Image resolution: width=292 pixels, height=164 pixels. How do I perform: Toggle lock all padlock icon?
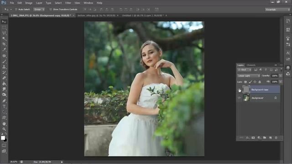(260, 82)
